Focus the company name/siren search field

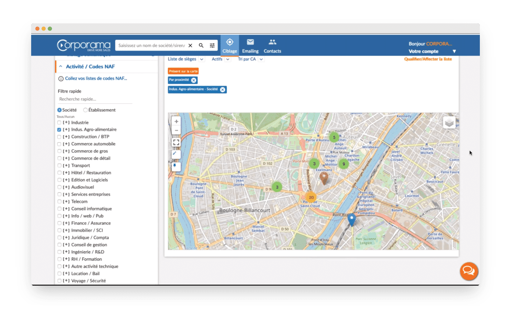(151, 45)
